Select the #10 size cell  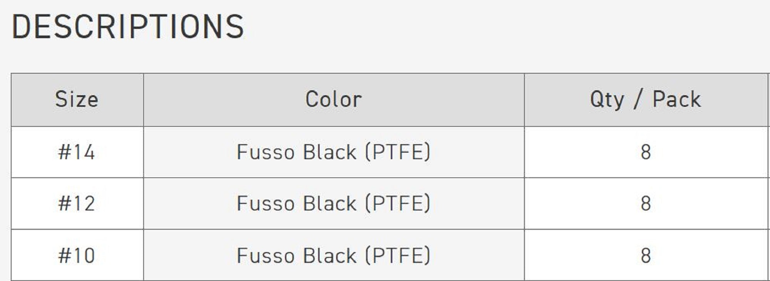(x=77, y=256)
